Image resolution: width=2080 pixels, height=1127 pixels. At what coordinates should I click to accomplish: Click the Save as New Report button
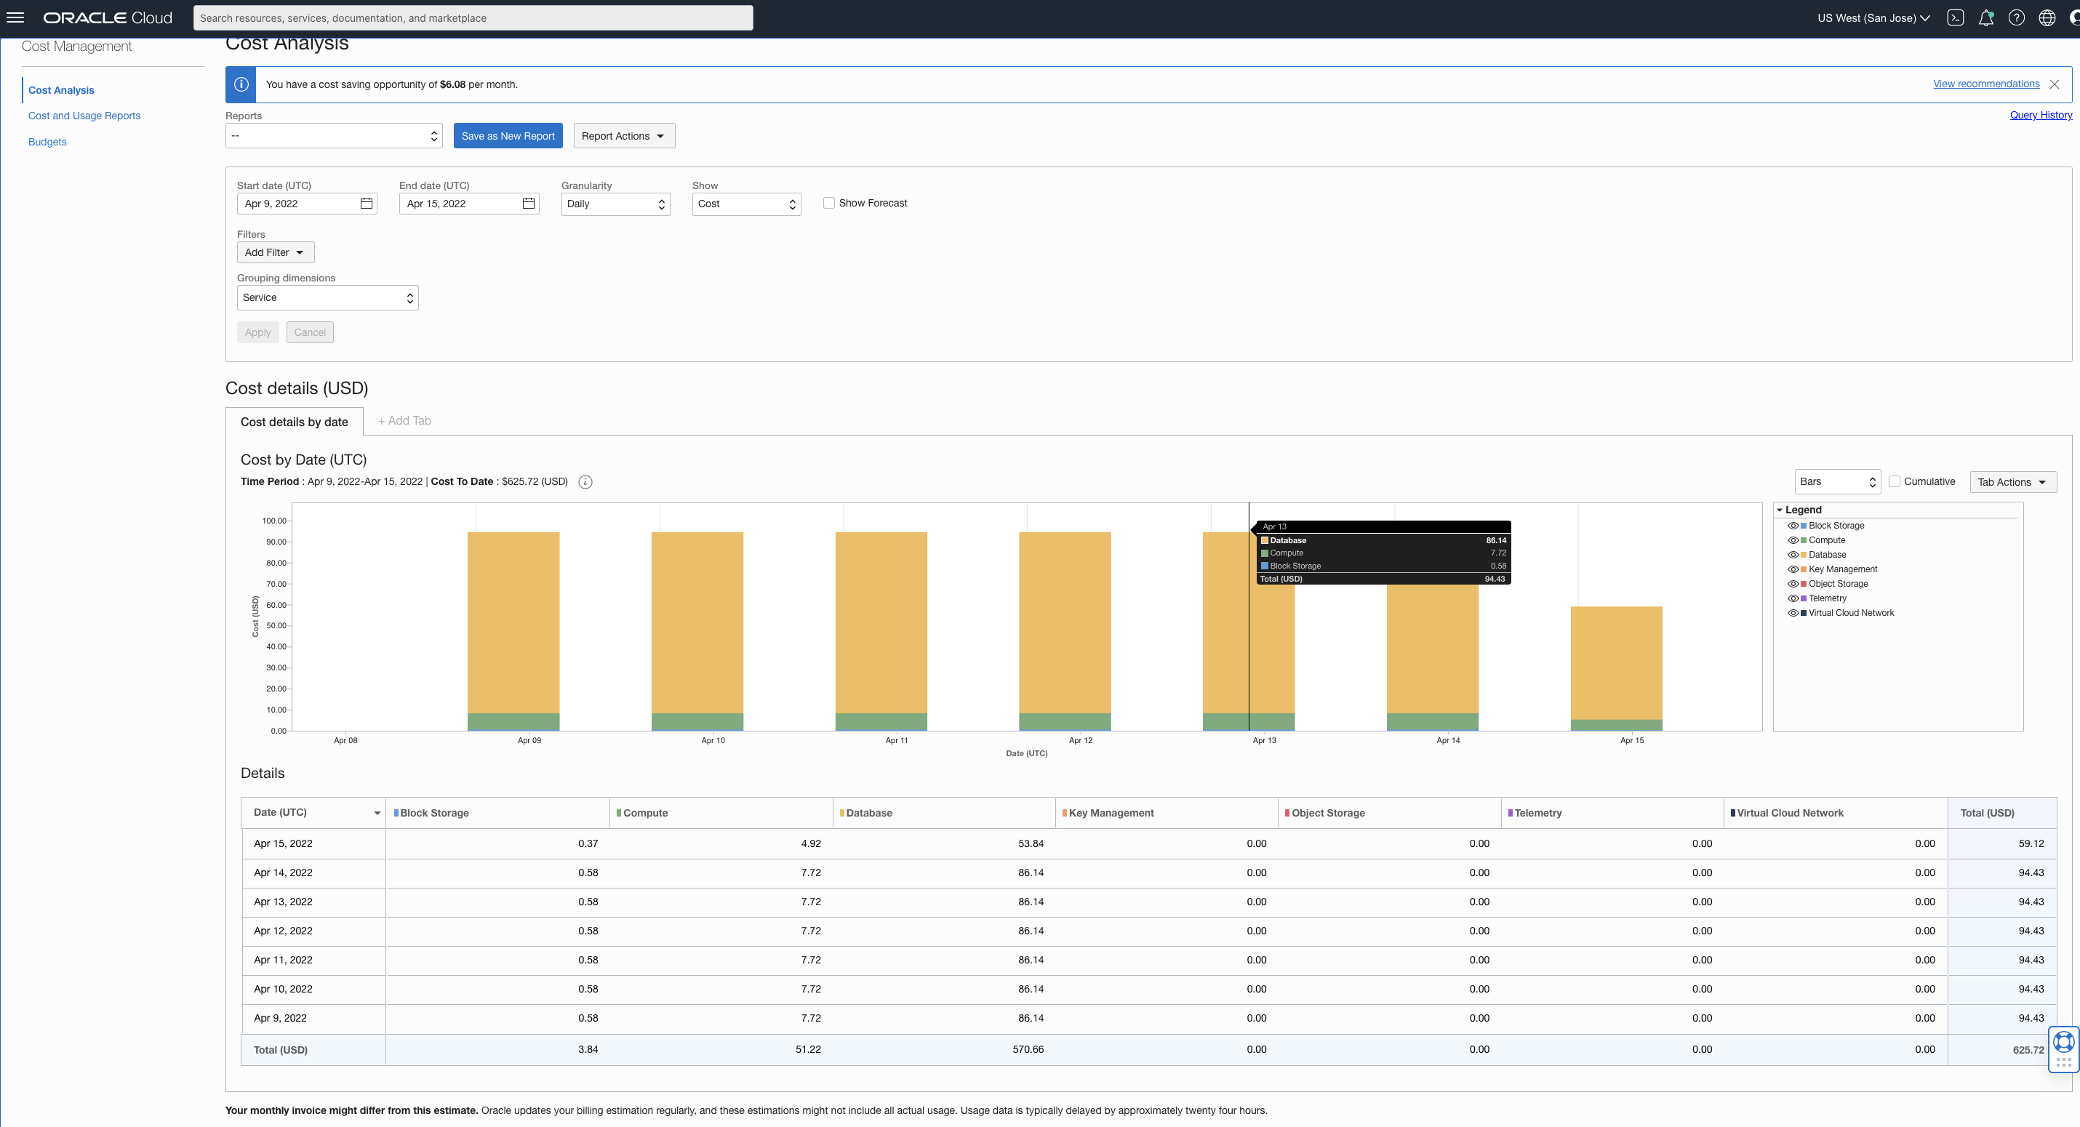(508, 135)
